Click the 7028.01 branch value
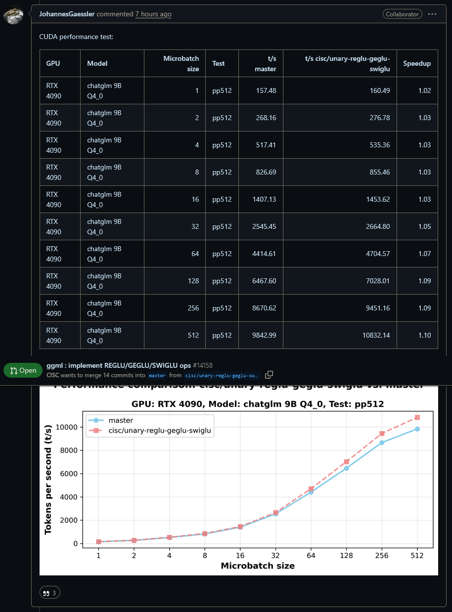The image size is (452, 612). pos(378,281)
